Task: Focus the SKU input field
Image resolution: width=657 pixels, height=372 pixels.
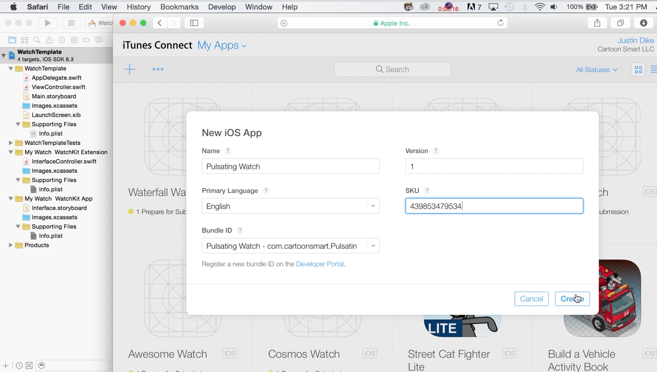Action: coord(494,206)
